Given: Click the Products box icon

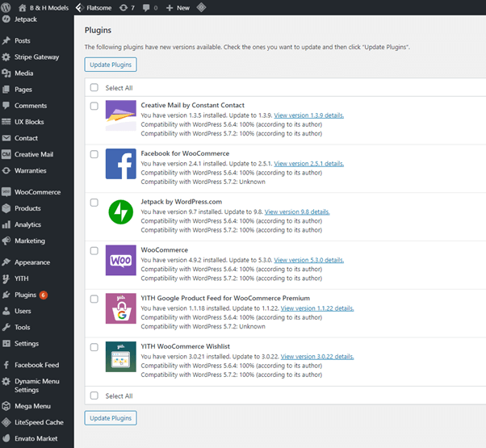Looking at the screenshot, I should (6, 208).
